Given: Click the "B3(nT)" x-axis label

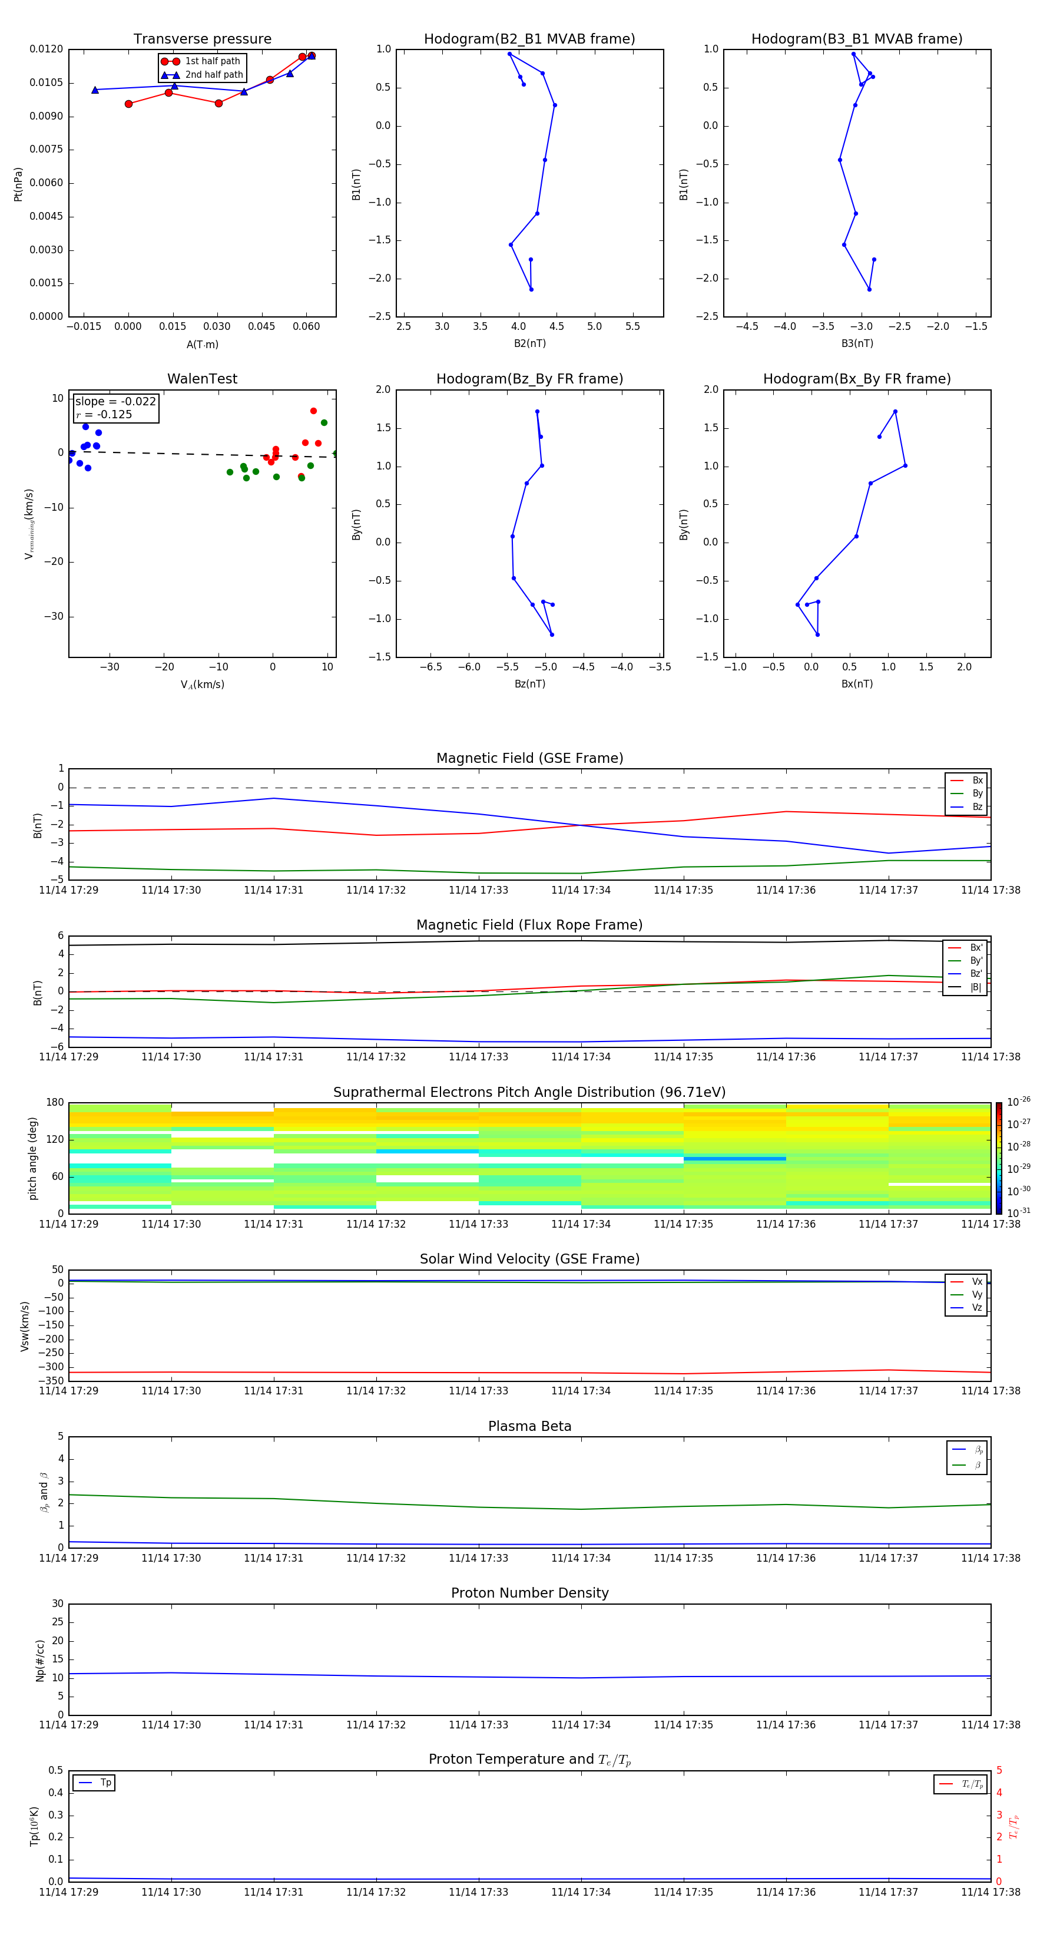Looking at the screenshot, I should tap(857, 343).
